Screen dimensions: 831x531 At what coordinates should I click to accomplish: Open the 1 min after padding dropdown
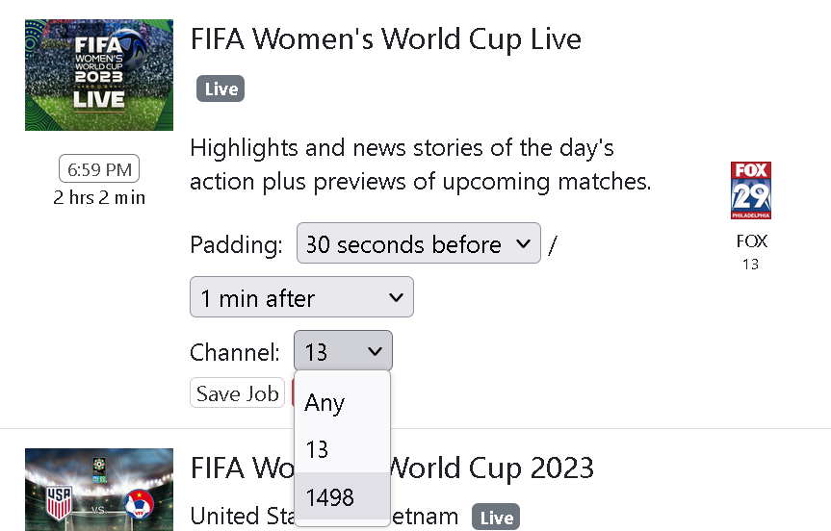tap(301, 297)
